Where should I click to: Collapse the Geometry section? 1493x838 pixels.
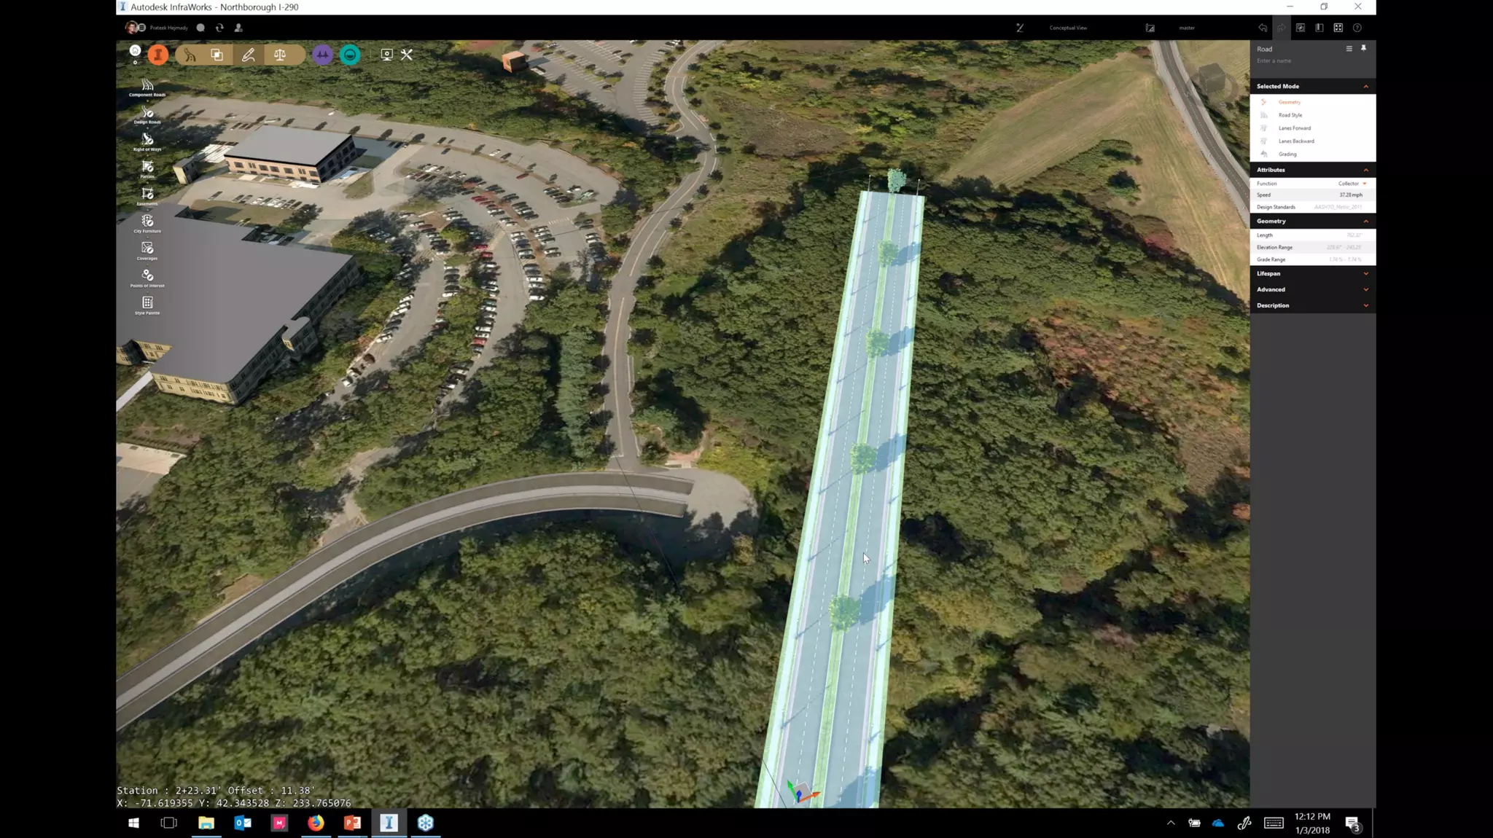(1365, 221)
